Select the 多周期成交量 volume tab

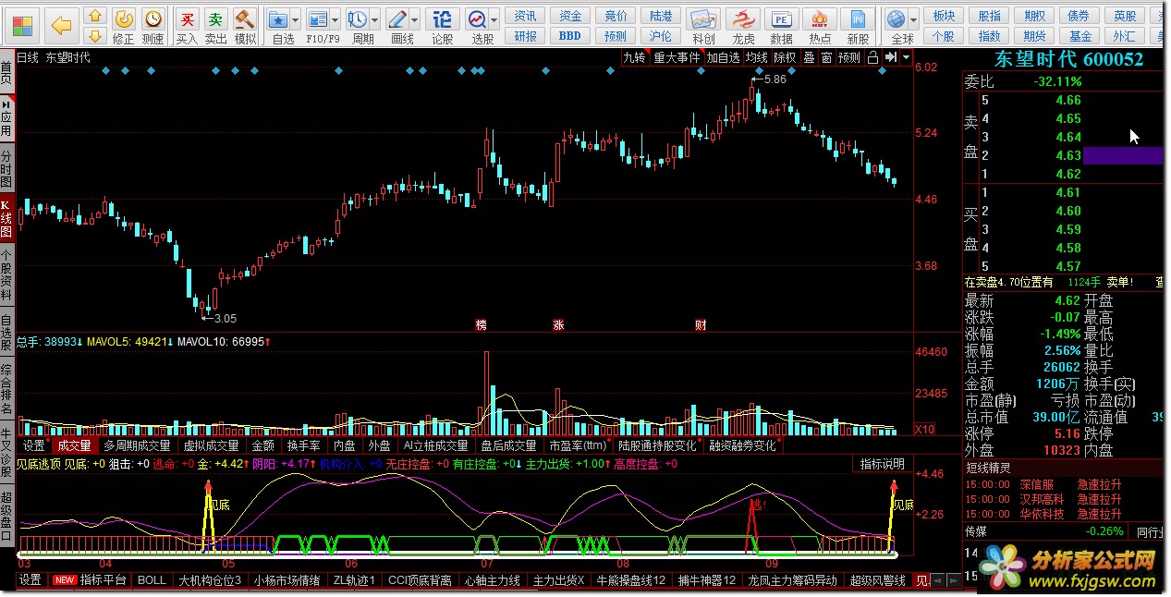[137, 445]
